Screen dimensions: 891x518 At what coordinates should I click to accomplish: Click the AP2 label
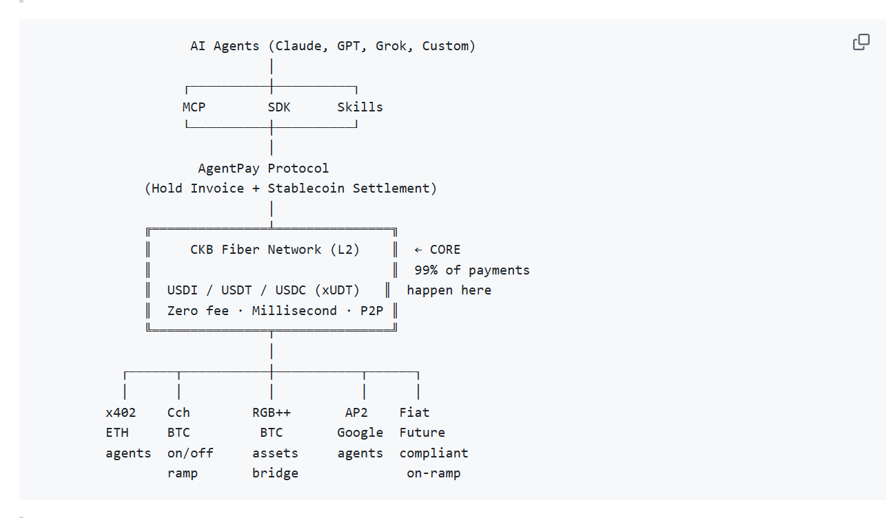pos(356,413)
